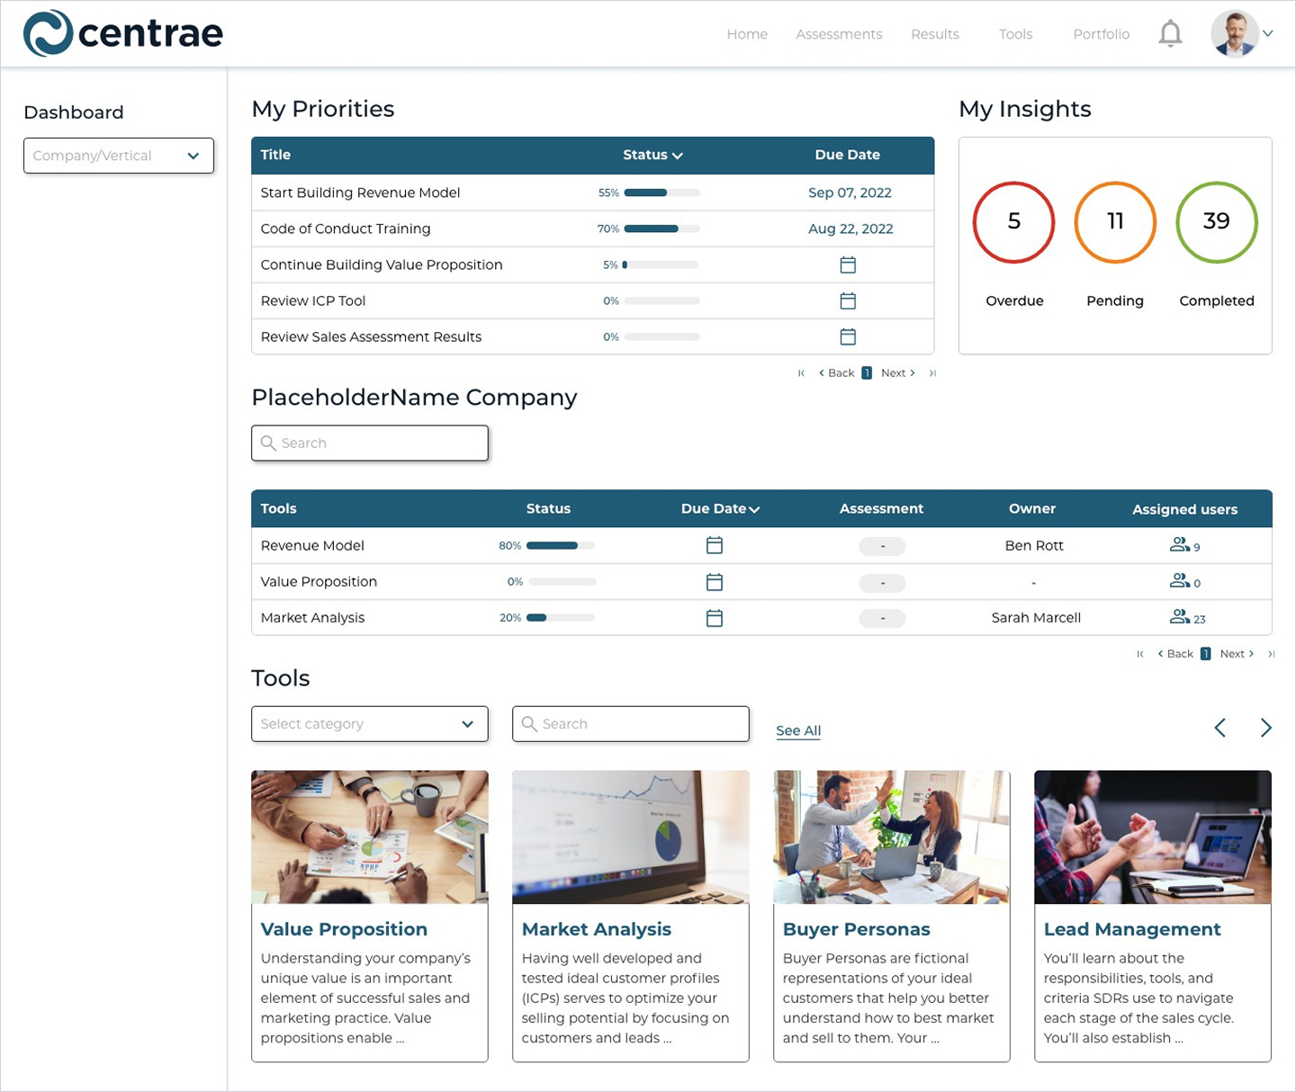Screen dimensions: 1296x1092
Task: Show next tools carousel cards
Action: pyautogui.click(x=1266, y=728)
